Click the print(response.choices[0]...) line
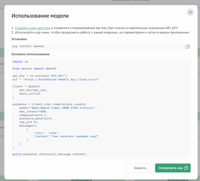Viewport: 200px width, 181px height. tap(49, 154)
